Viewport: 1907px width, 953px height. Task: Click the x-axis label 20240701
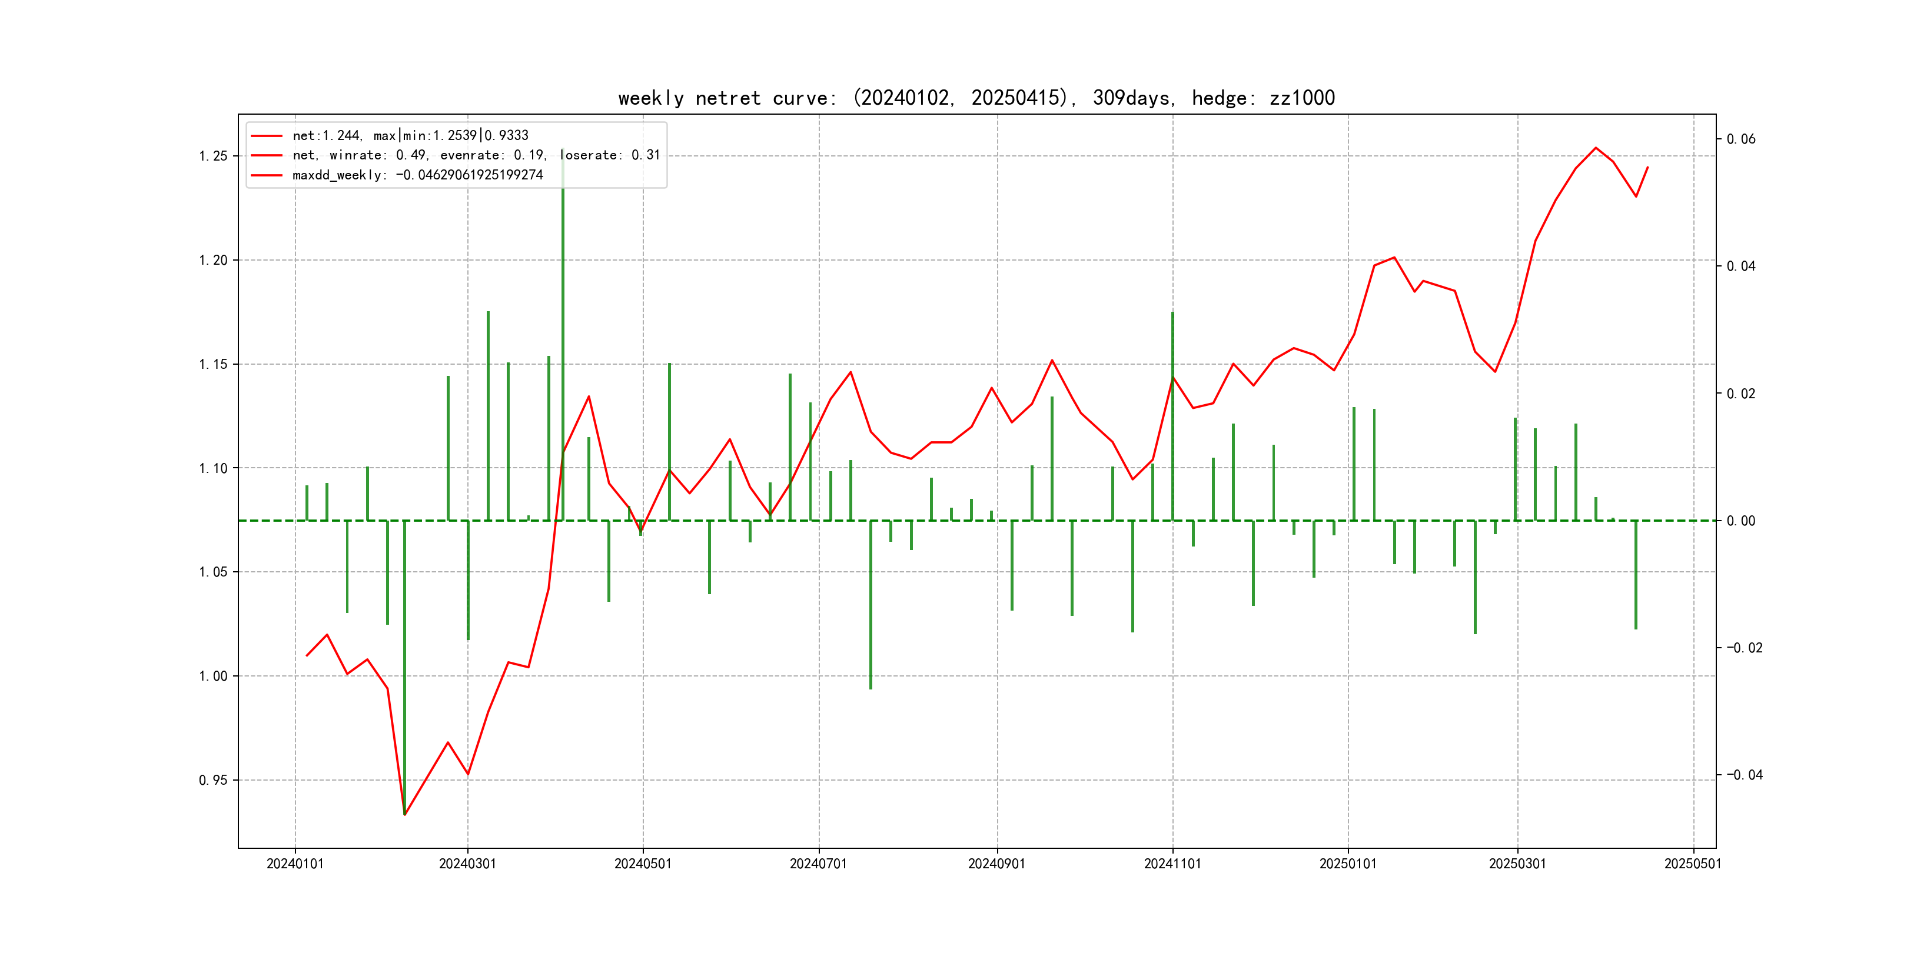coord(818,864)
